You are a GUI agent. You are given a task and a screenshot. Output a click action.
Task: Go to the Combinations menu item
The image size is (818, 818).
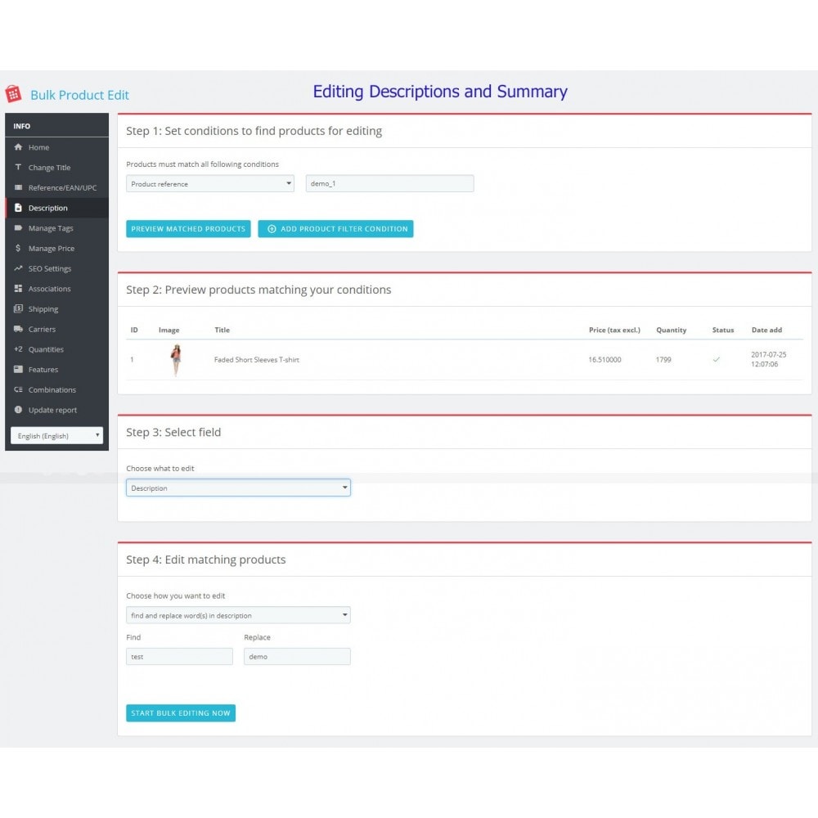(x=52, y=390)
